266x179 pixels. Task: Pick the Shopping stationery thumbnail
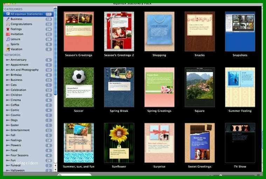coord(159,31)
